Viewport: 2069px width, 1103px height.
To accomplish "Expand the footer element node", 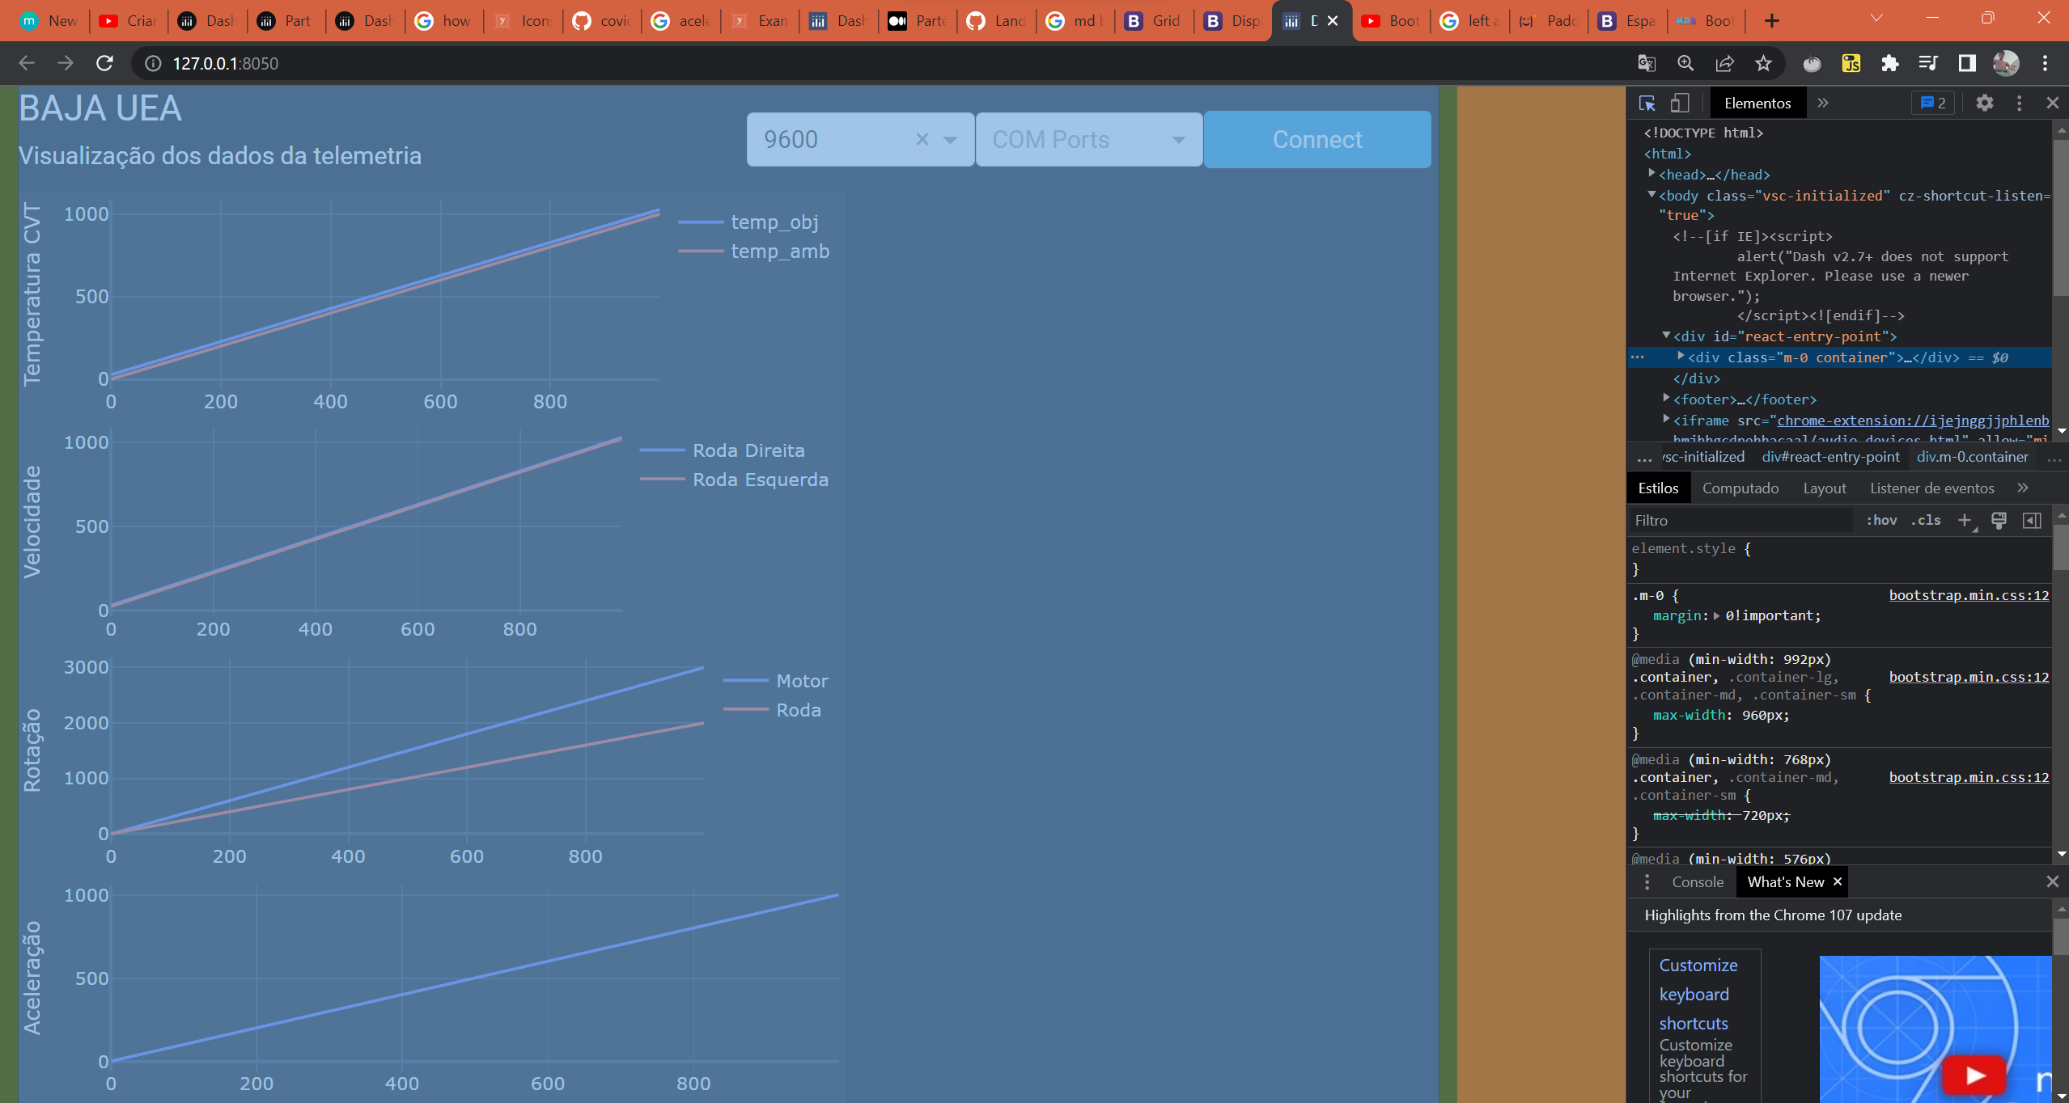I will tap(1666, 399).
